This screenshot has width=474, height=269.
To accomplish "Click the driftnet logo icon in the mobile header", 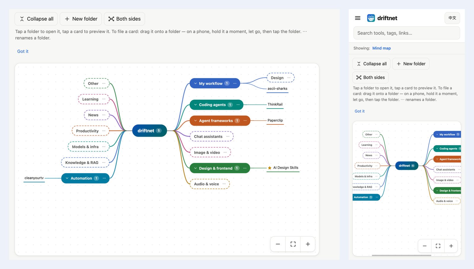I will click(x=371, y=18).
